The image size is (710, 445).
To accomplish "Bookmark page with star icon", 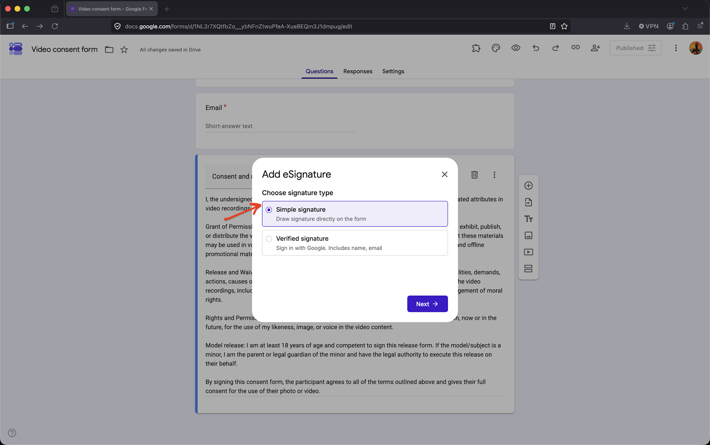I will click(564, 26).
